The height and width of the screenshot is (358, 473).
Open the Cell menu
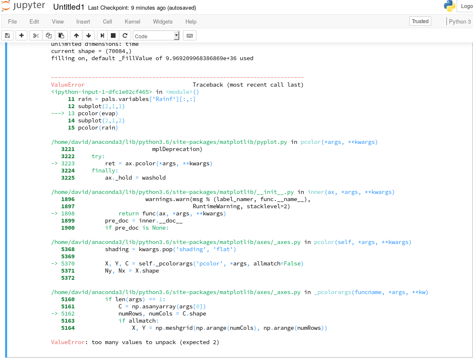click(x=107, y=22)
